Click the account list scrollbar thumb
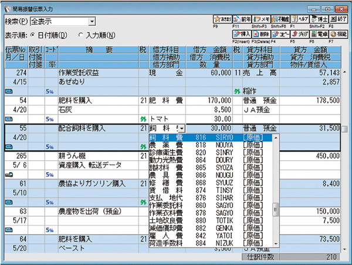This screenshot has height=265, width=352. point(275,208)
